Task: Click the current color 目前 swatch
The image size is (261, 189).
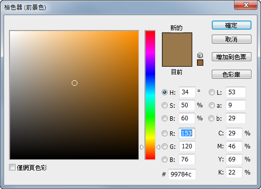Action: click(x=177, y=58)
